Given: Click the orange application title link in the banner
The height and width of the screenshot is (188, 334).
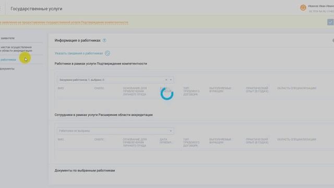Looking at the screenshot, I should coord(64,22).
